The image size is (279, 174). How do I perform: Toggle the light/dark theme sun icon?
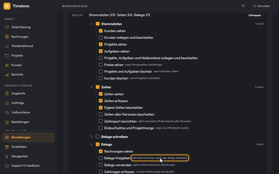coord(243,6)
